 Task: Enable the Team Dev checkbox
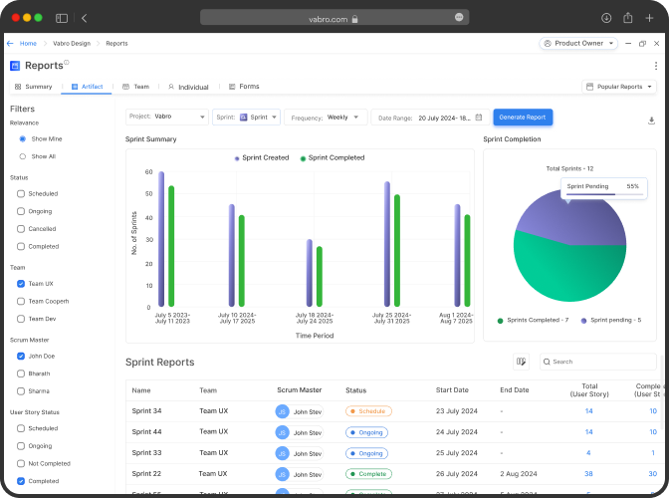(x=22, y=319)
